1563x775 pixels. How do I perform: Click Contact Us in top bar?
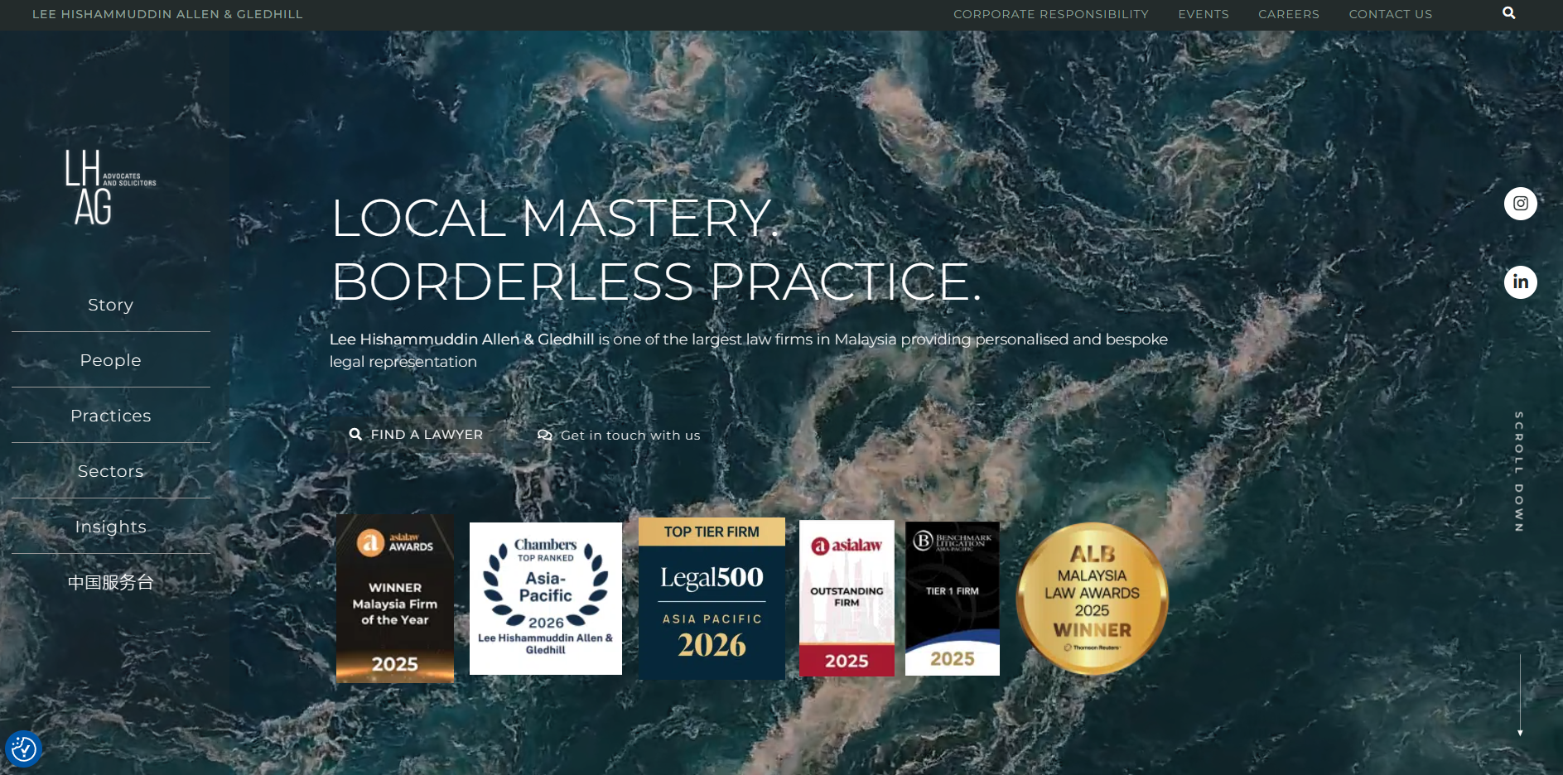(x=1391, y=14)
